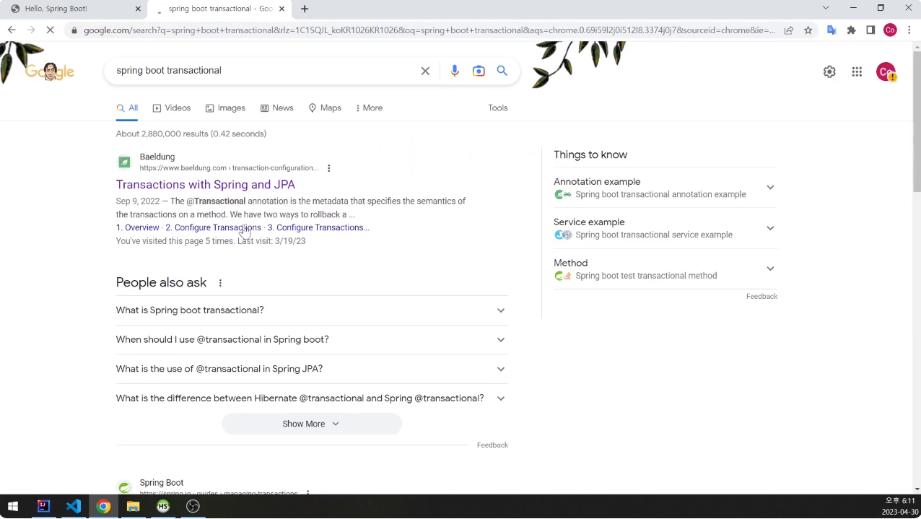Expand use of @transactional in Spring JPA

coord(312,369)
